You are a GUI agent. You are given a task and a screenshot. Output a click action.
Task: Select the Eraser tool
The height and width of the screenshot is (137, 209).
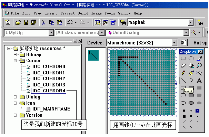pos(183,65)
